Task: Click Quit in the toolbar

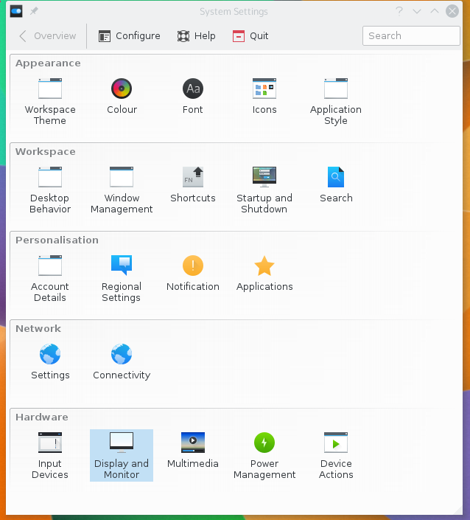Action: (250, 36)
